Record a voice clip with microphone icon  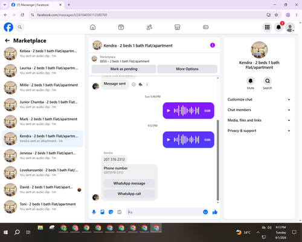click(x=94, y=212)
